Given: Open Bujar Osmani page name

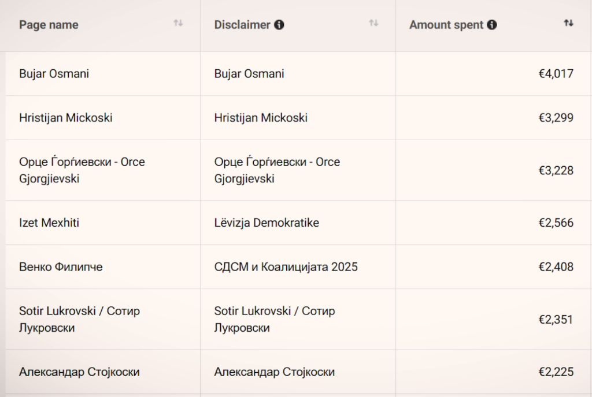Looking at the screenshot, I should pyautogui.click(x=54, y=74).
